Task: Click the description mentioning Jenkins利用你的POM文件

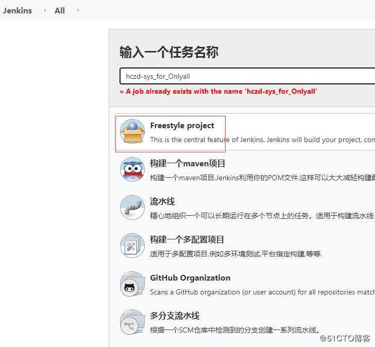Action: (262, 178)
